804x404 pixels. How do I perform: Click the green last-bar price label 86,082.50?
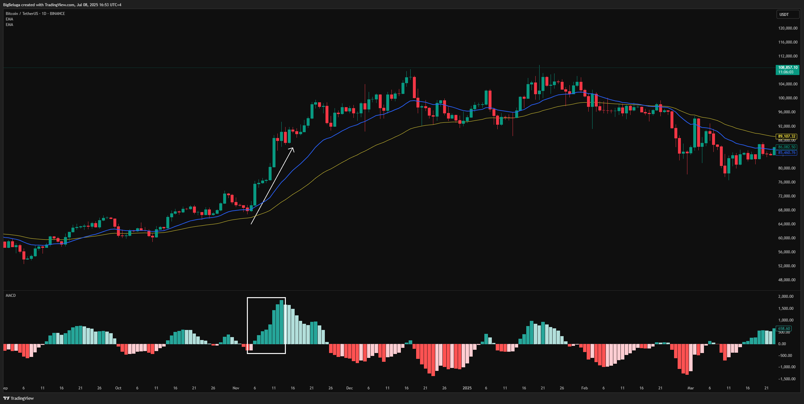[x=786, y=147]
